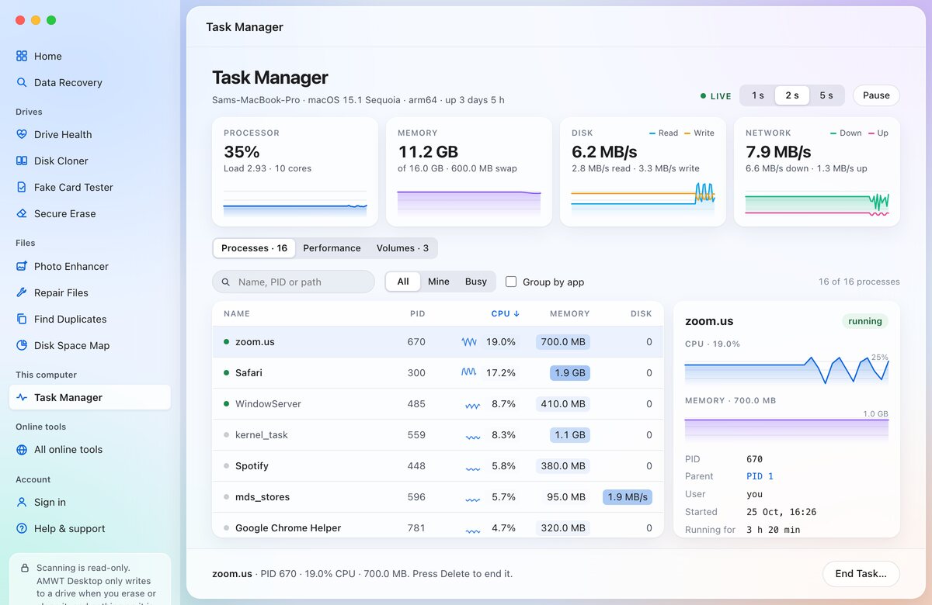Click the Photo Enhancer icon
The width and height of the screenshot is (932, 605).
tap(22, 266)
